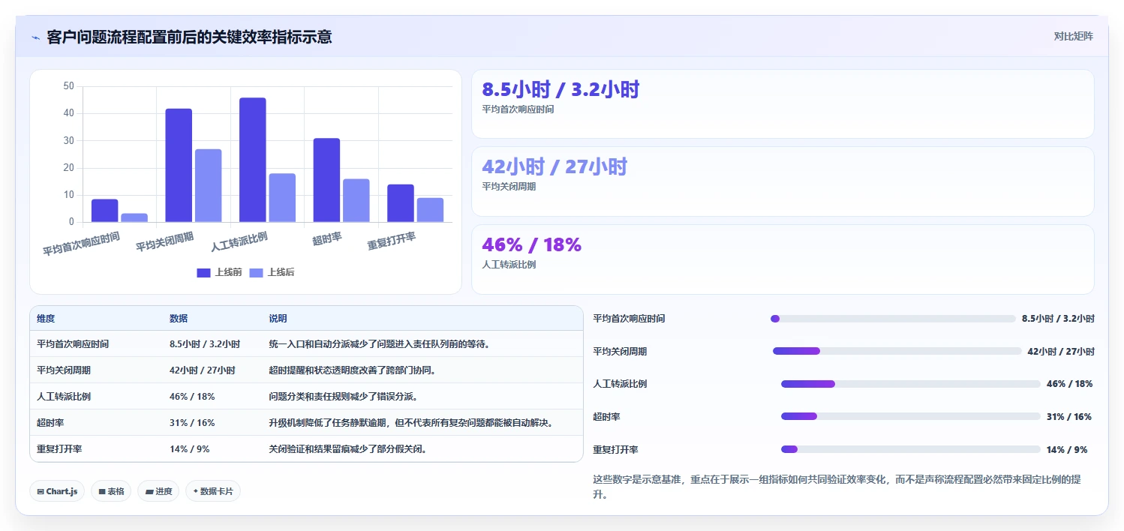This screenshot has height=531, width=1124.
Task: Open the 42小时 / 27小时 data card
Action: coord(783,181)
